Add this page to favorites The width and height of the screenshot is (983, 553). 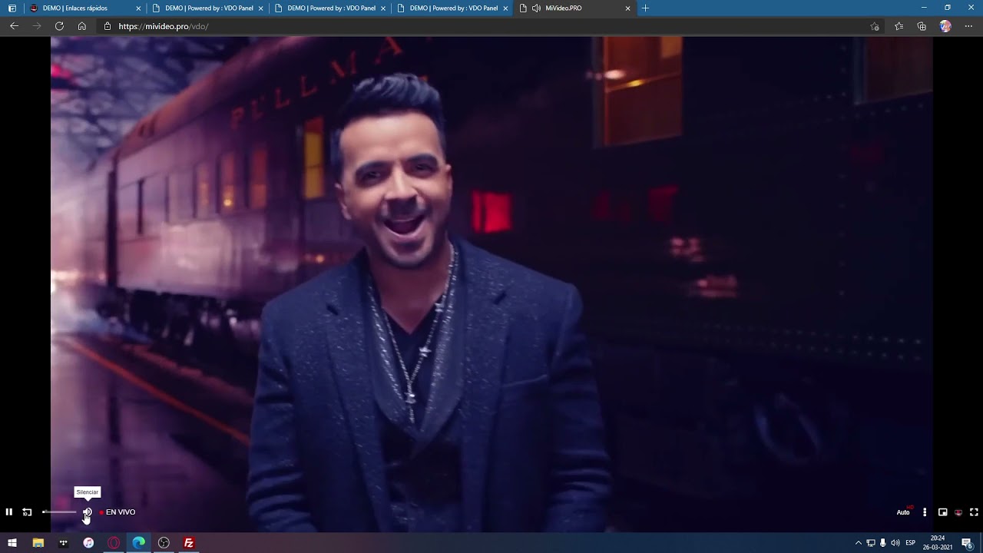[875, 26]
